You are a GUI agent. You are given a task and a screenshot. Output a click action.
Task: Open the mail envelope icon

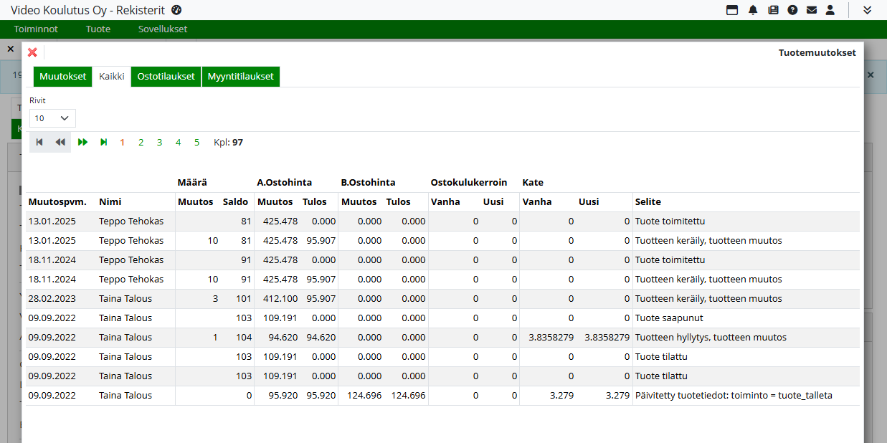point(812,10)
